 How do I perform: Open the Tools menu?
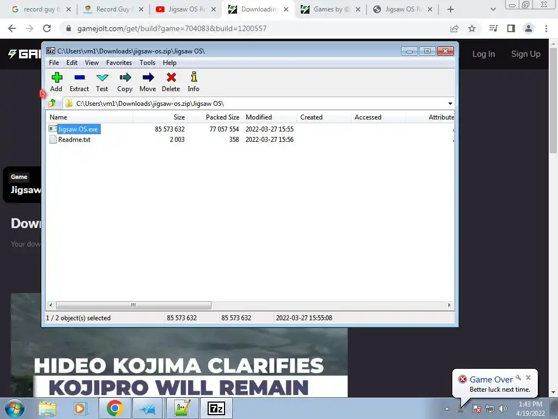pyautogui.click(x=147, y=63)
